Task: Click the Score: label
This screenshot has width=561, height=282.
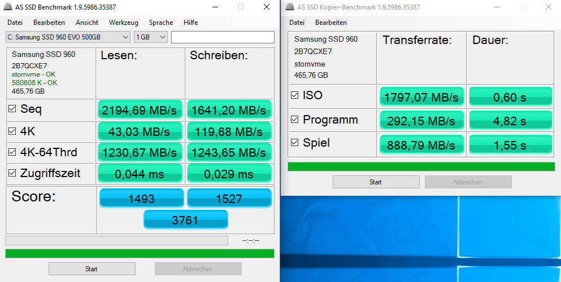Action: [x=34, y=197]
